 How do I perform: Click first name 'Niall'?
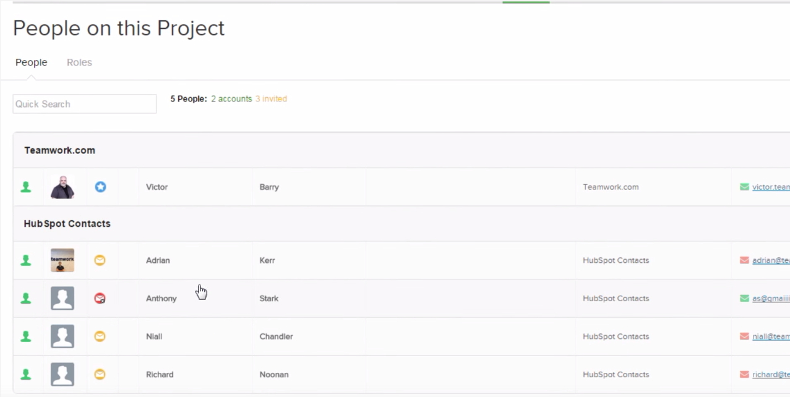pyautogui.click(x=155, y=336)
